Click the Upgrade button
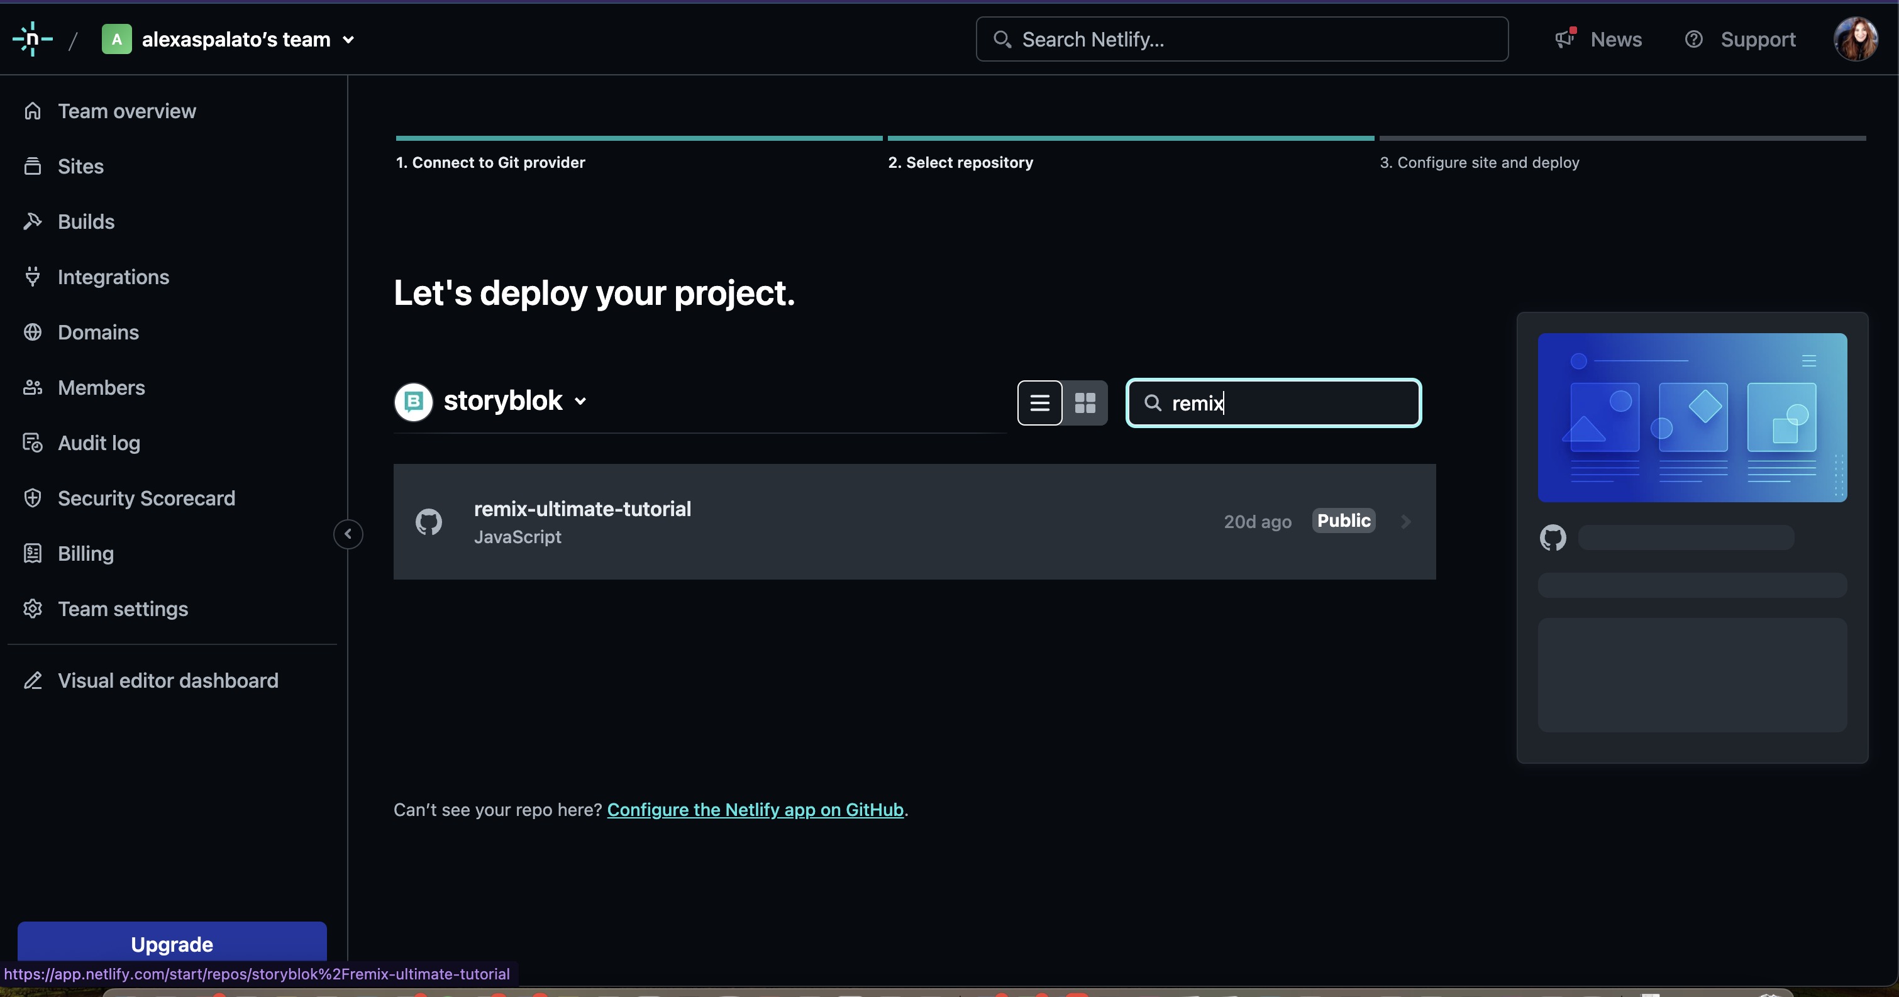The width and height of the screenshot is (1899, 997). 172,943
